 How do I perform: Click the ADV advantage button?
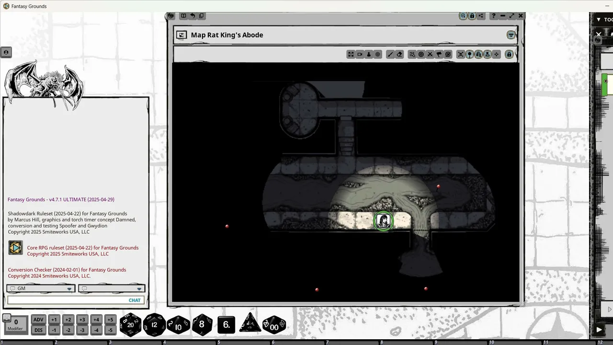[x=38, y=320]
